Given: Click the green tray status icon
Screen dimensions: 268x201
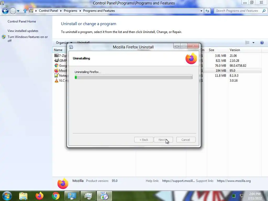Looking at the screenshot, I should tap(234, 196).
